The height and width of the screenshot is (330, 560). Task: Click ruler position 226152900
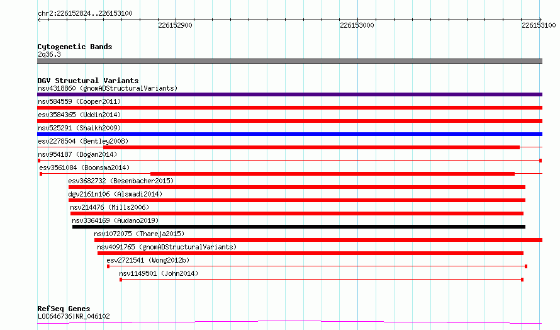coord(175,25)
